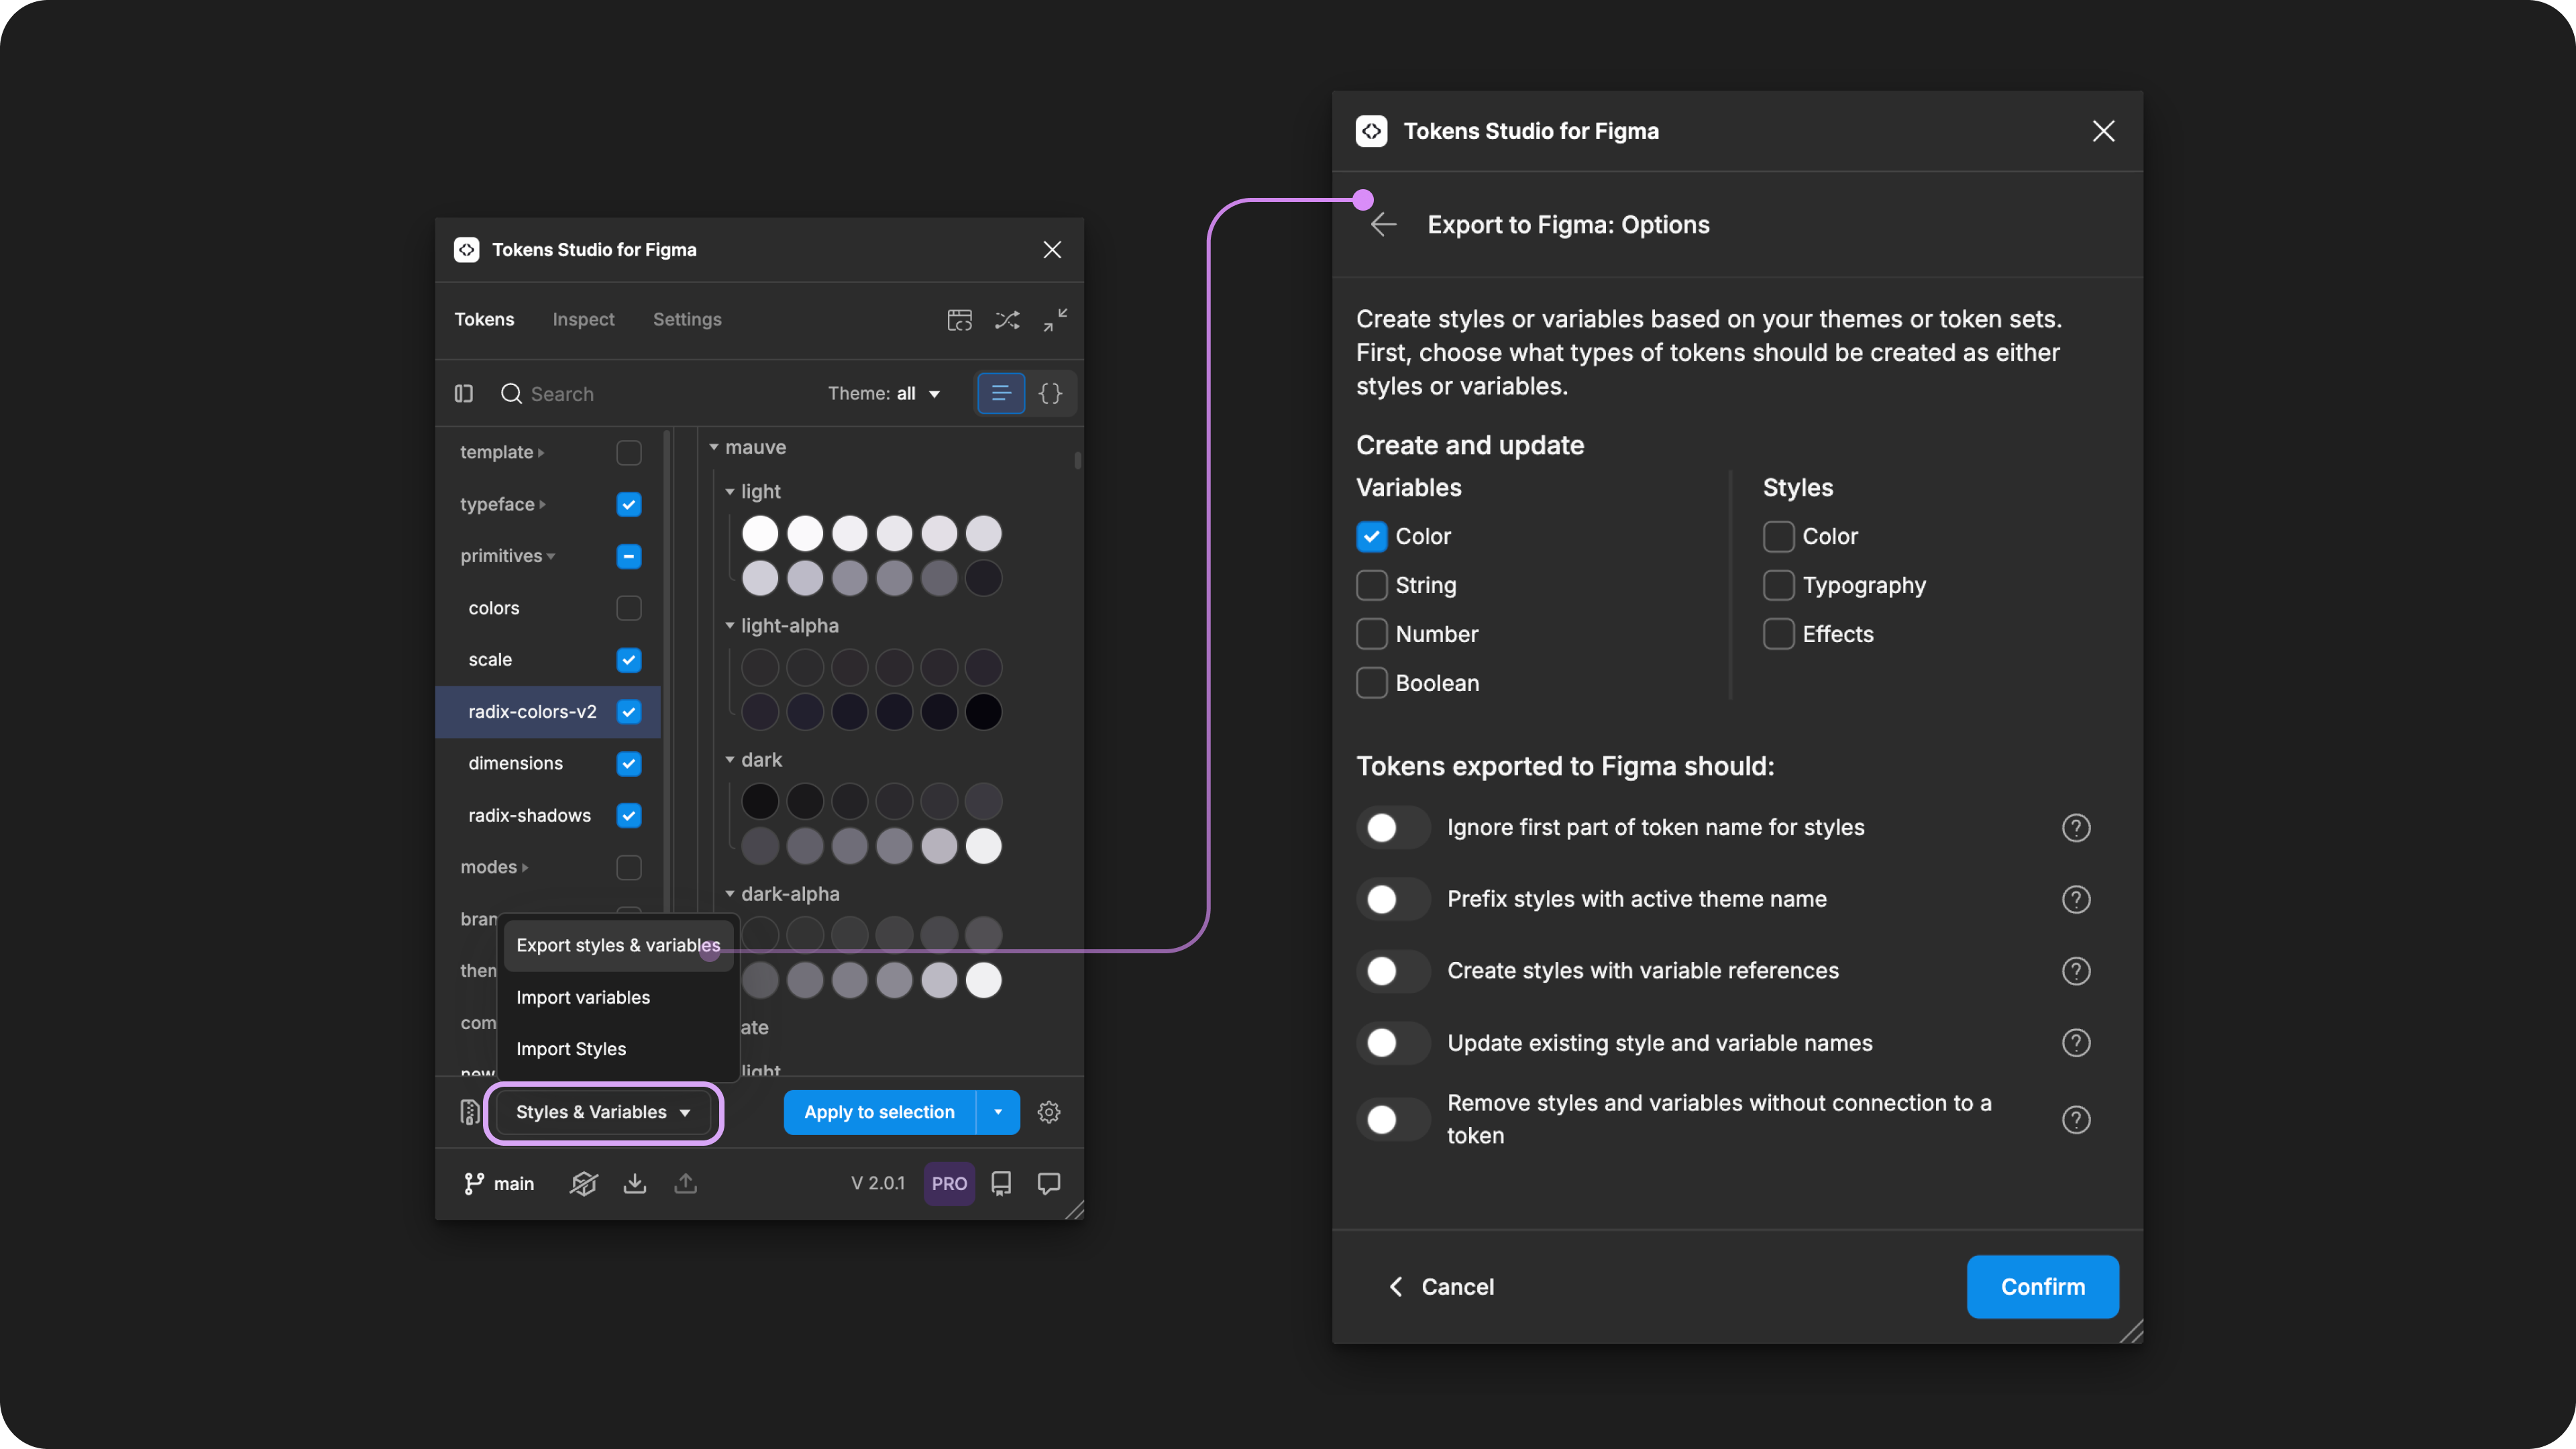The height and width of the screenshot is (1449, 2576).
Task: Uncheck the typeface token set checkbox
Action: pos(628,505)
